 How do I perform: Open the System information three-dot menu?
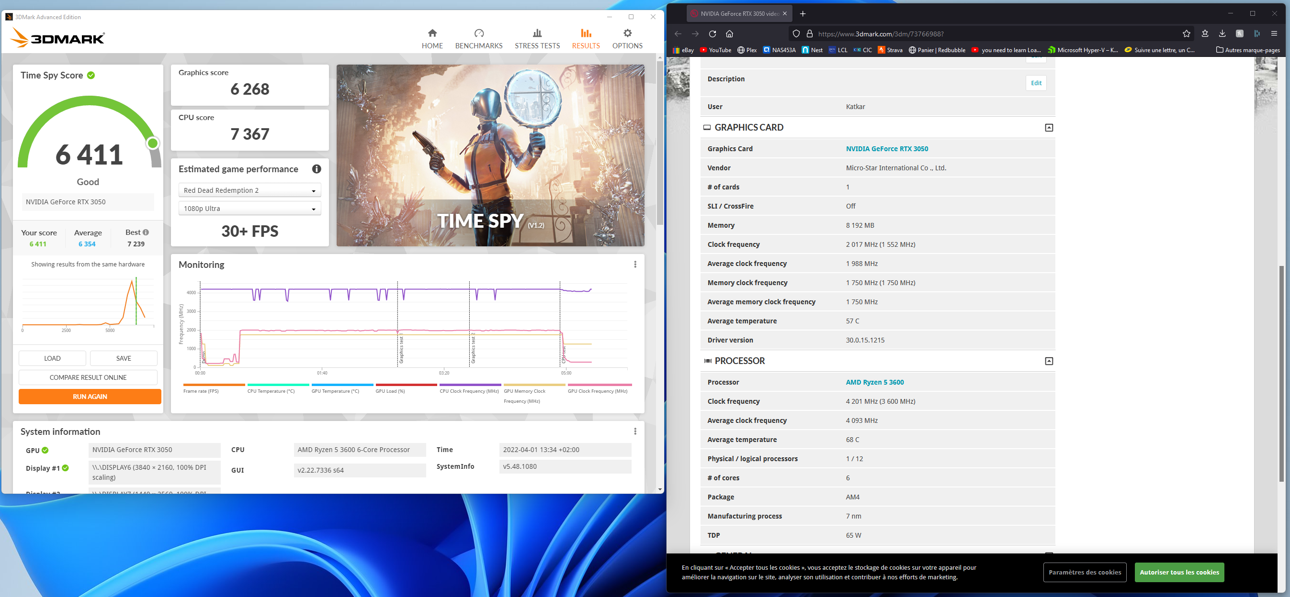click(635, 431)
